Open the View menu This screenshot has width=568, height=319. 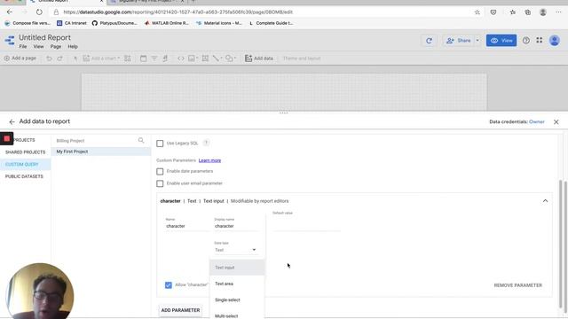click(38, 47)
